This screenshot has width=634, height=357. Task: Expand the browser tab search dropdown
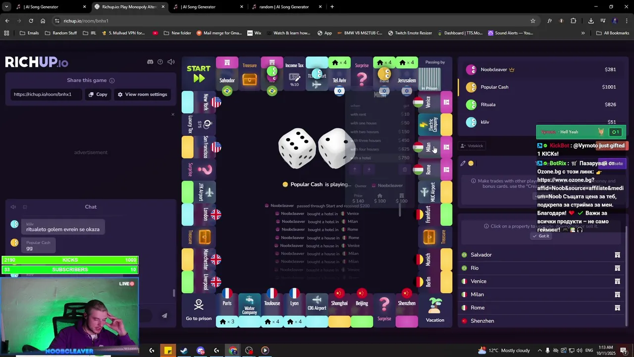click(6, 7)
